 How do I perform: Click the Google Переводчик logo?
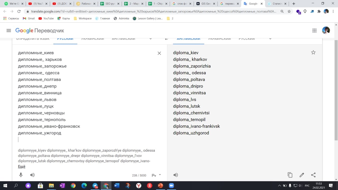click(40, 31)
